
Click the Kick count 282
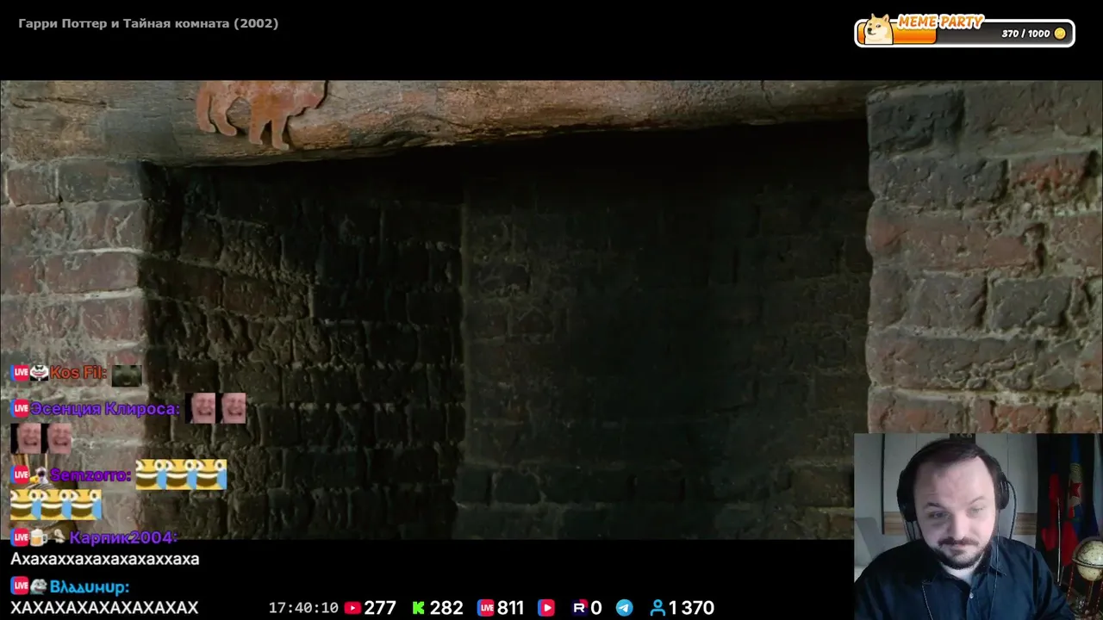pos(446,608)
